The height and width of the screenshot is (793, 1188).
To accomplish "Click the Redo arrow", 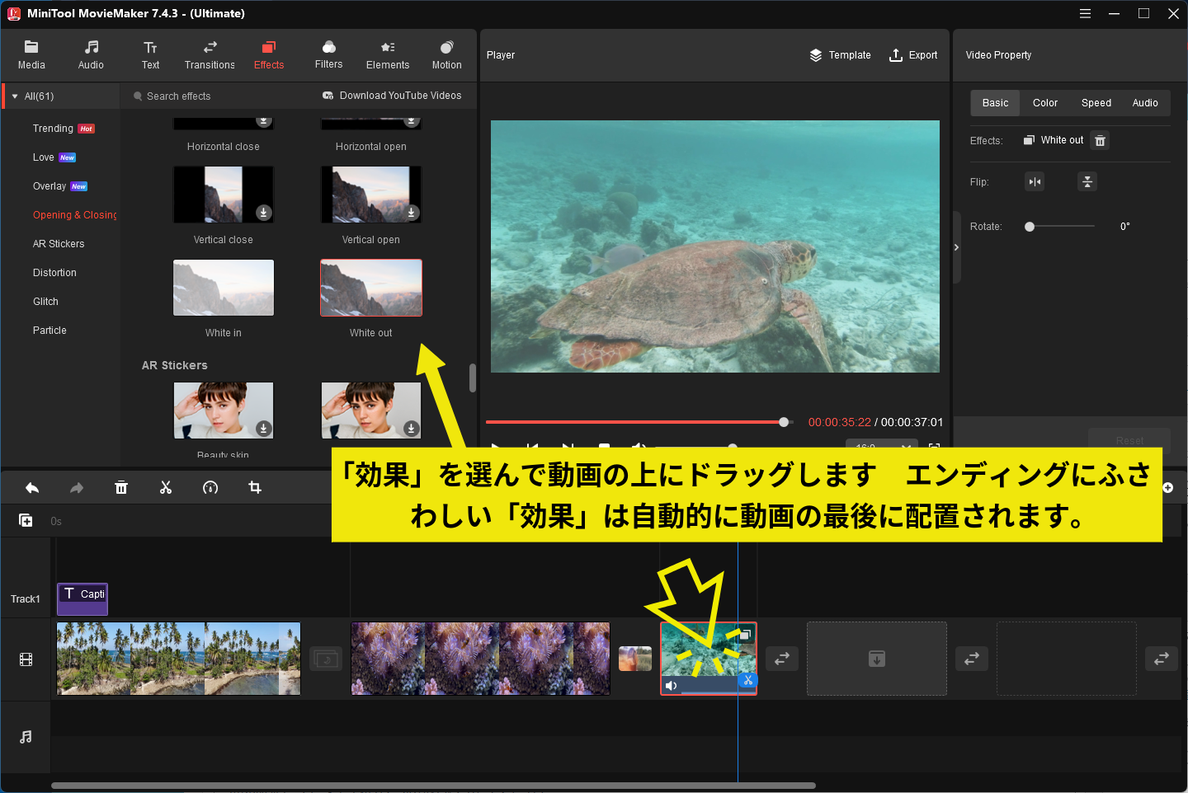I will tap(77, 488).
